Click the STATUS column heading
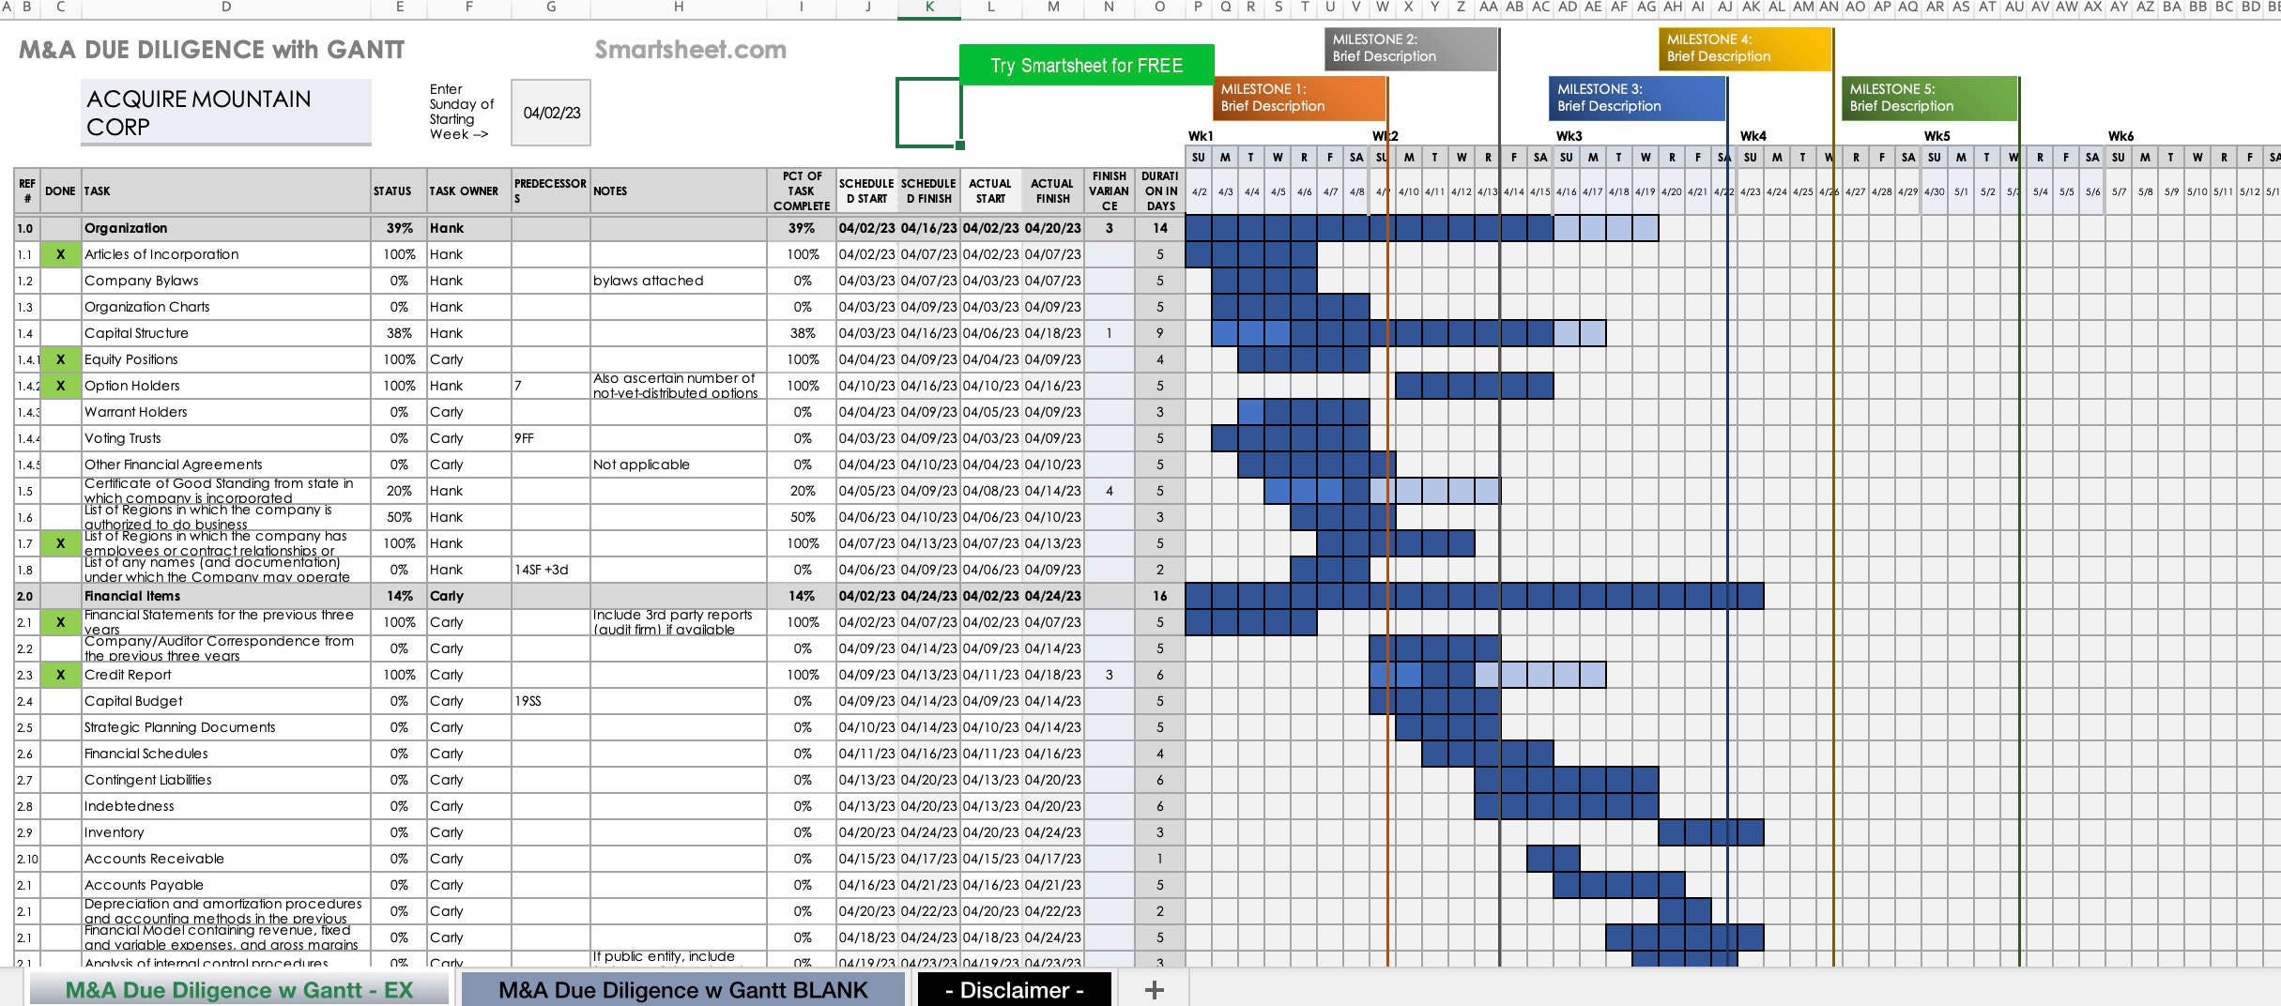Screen dimensions: 2281x1006 point(399,191)
